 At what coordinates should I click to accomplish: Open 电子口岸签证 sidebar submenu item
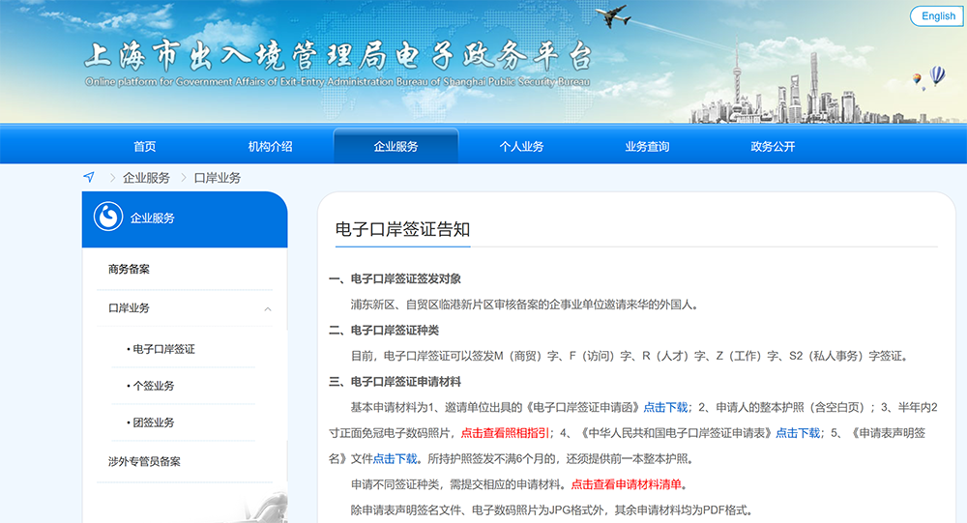pyautogui.click(x=162, y=348)
